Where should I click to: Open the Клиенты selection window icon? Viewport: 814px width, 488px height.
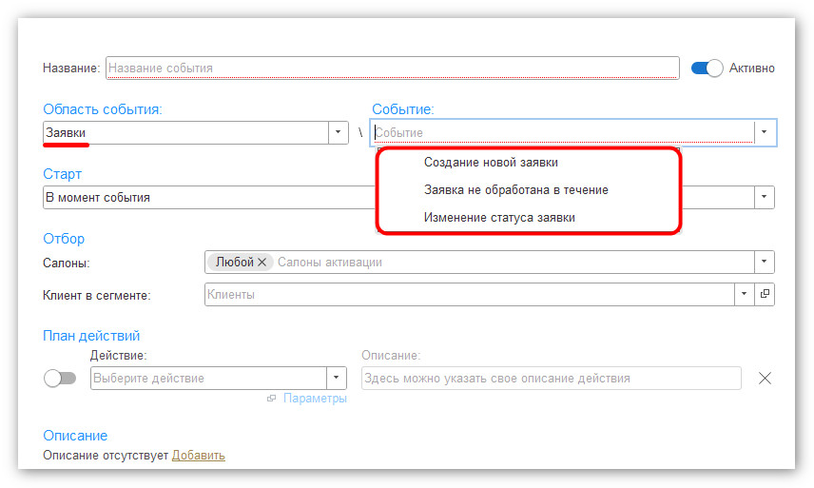coord(765,294)
